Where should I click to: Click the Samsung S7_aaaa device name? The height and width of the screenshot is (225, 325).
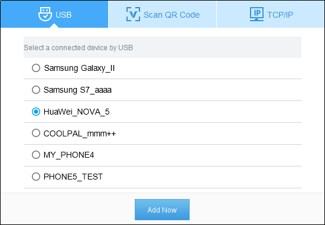77,90
